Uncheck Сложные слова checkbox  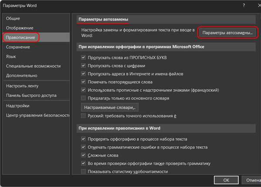(84, 155)
